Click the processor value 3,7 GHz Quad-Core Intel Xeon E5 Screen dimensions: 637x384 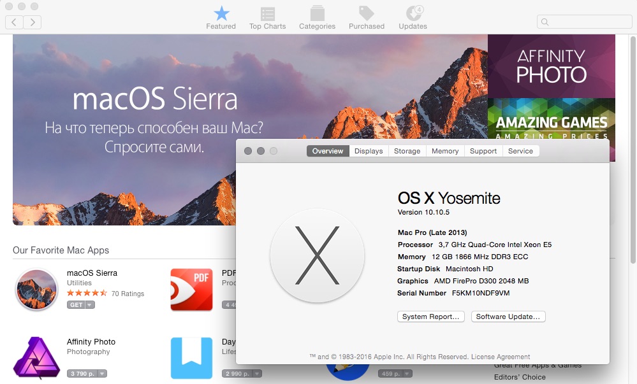point(495,245)
